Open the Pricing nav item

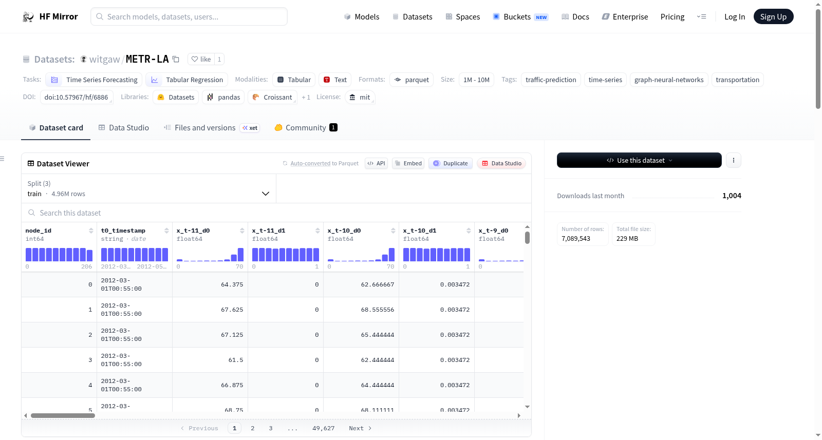[672, 16]
